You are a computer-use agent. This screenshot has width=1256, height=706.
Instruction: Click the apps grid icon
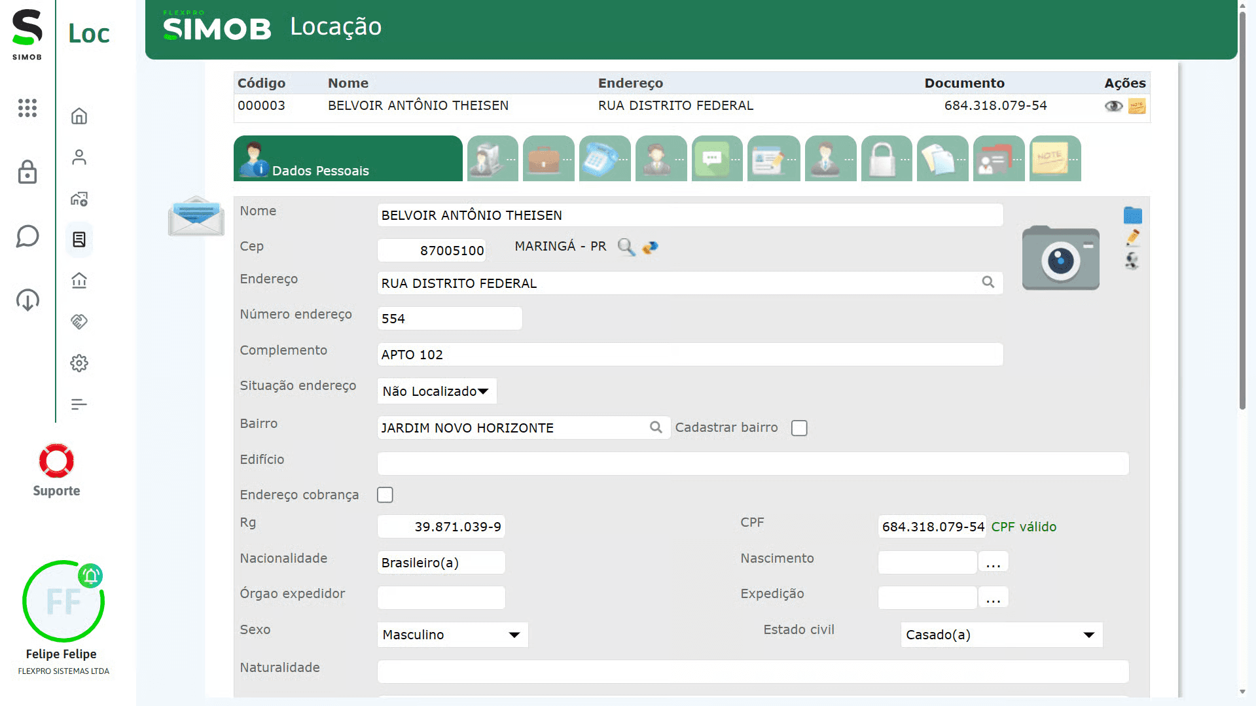[x=27, y=108]
